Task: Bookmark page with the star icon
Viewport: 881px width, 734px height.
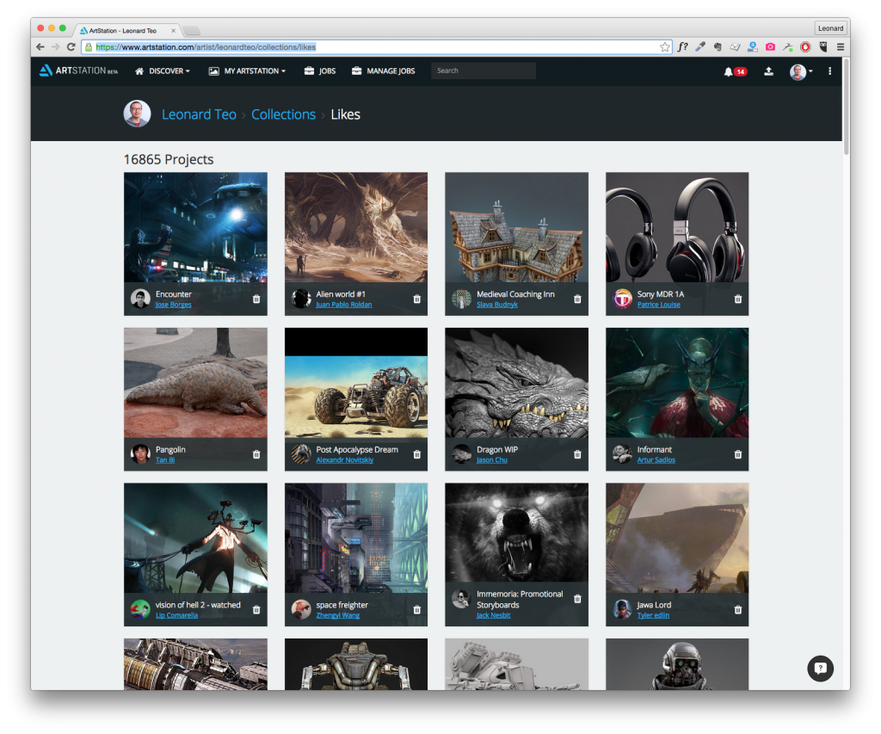Action: tap(665, 47)
